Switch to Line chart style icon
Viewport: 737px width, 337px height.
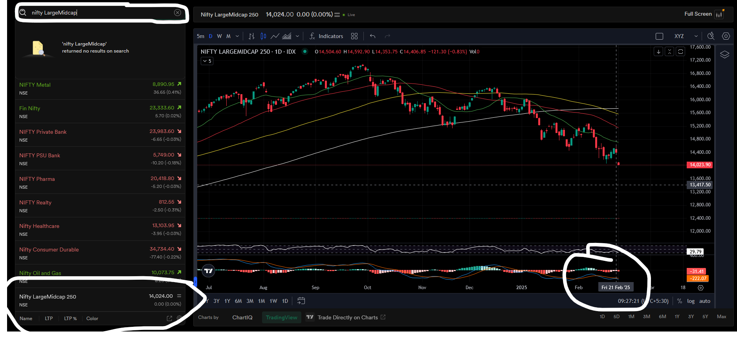(x=275, y=36)
